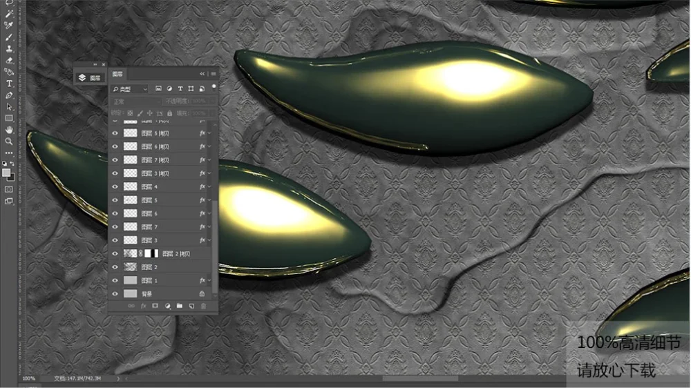Collapse Layers panel with double-arrow

click(x=202, y=74)
